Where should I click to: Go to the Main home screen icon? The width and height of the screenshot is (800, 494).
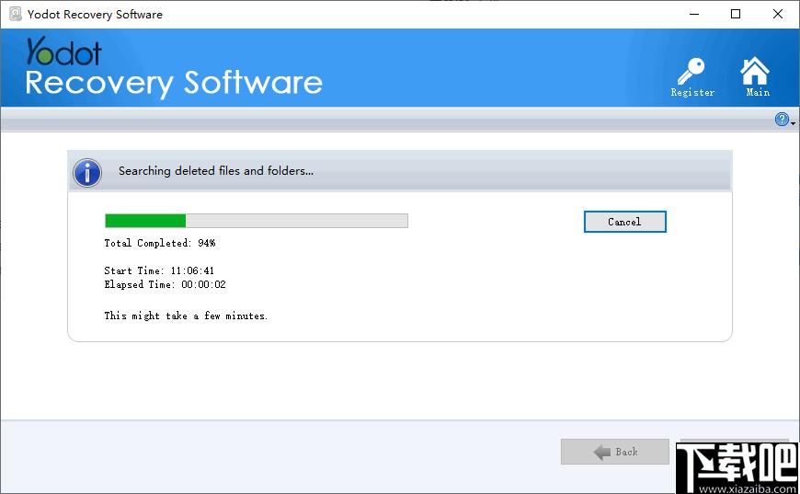click(756, 74)
